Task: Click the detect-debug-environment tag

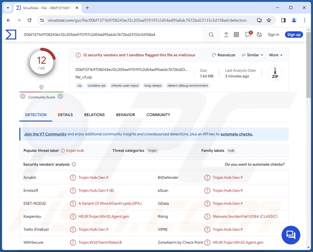Action: (187, 85)
